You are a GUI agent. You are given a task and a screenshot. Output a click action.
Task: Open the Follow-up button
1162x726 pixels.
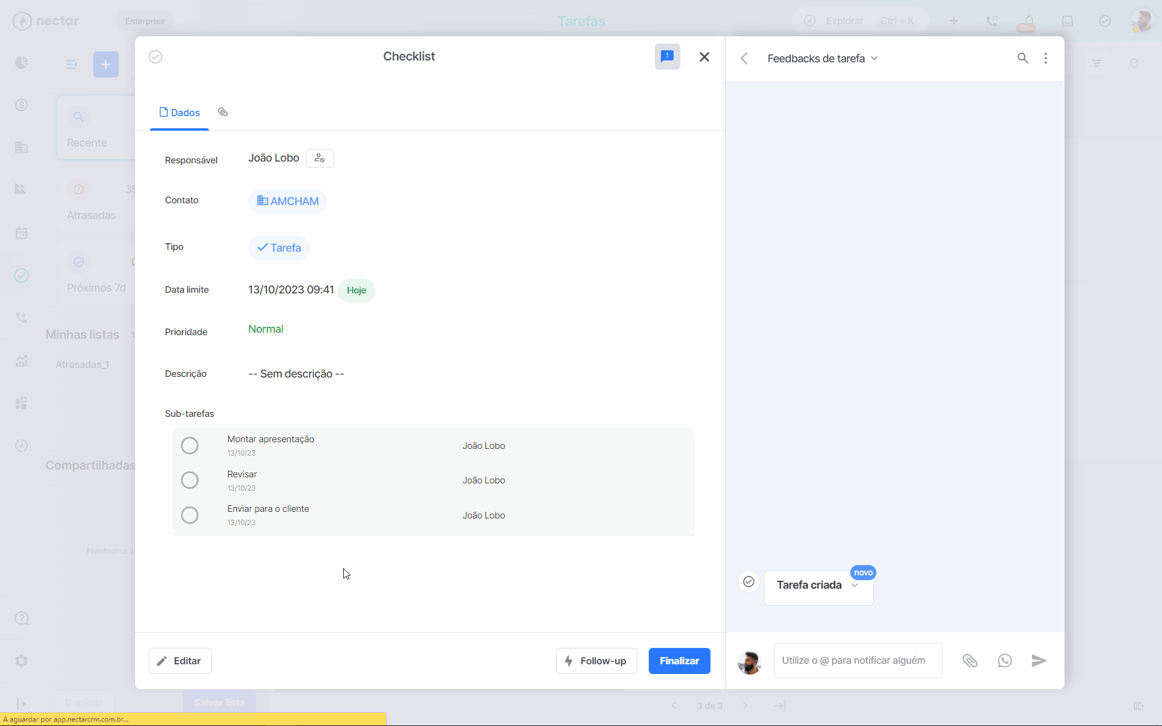596,661
